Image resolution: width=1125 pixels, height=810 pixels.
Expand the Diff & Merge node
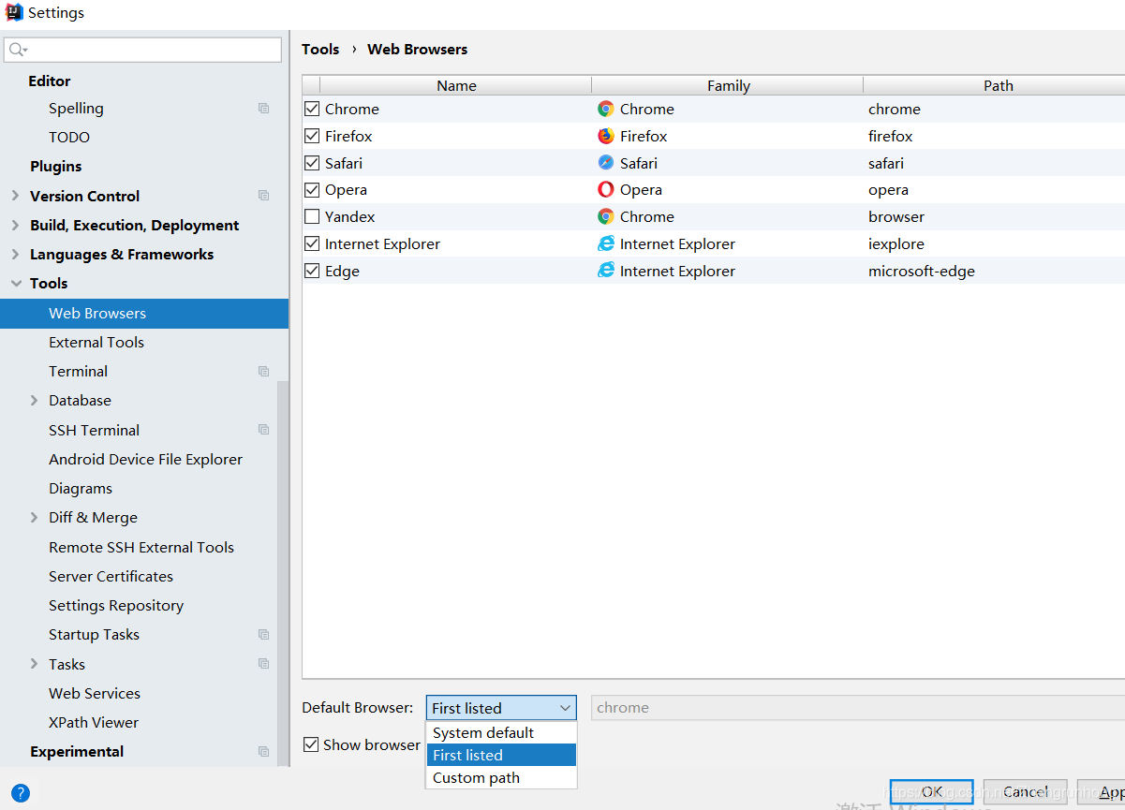[35, 517]
